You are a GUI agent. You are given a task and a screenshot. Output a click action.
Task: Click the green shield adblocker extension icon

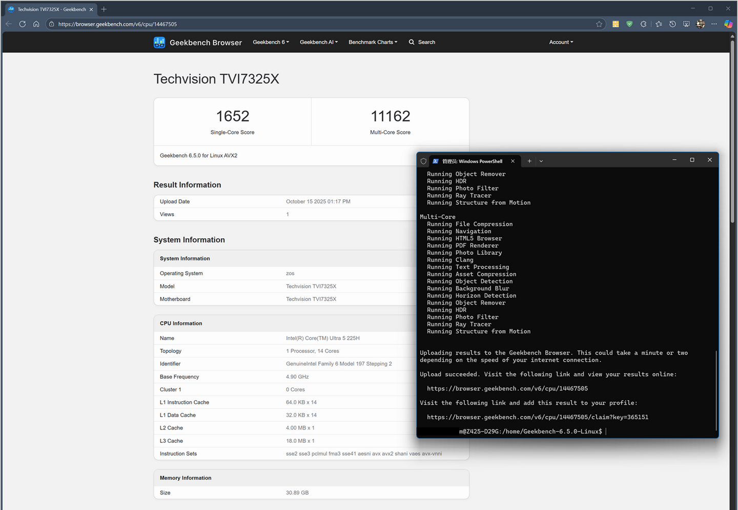pos(629,24)
